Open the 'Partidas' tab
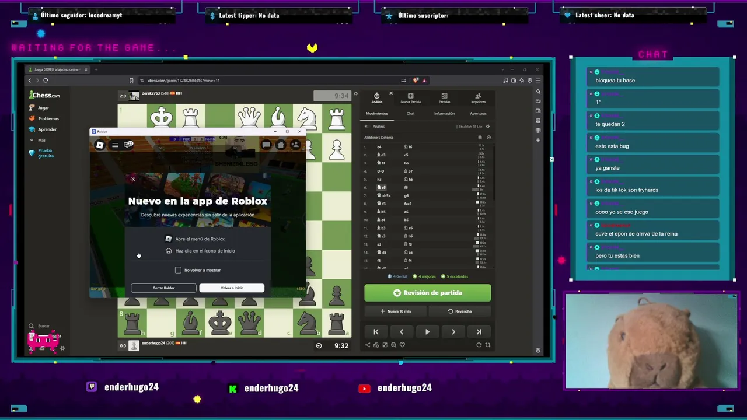The width and height of the screenshot is (747, 420). point(444,98)
